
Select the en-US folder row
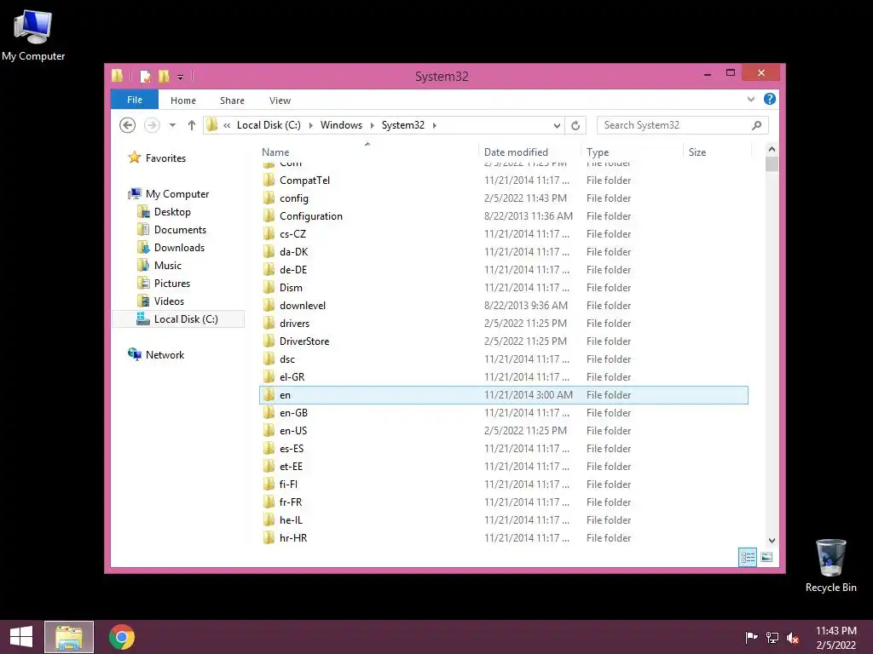pyautogui.click(x=504, y=430)
